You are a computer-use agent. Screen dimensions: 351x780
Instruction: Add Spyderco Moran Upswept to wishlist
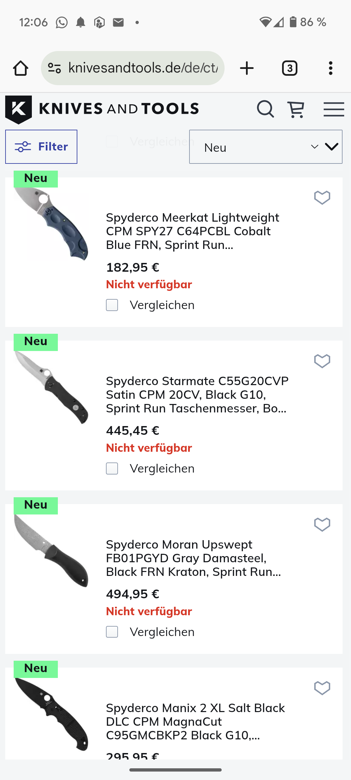[x=322, y=524]
